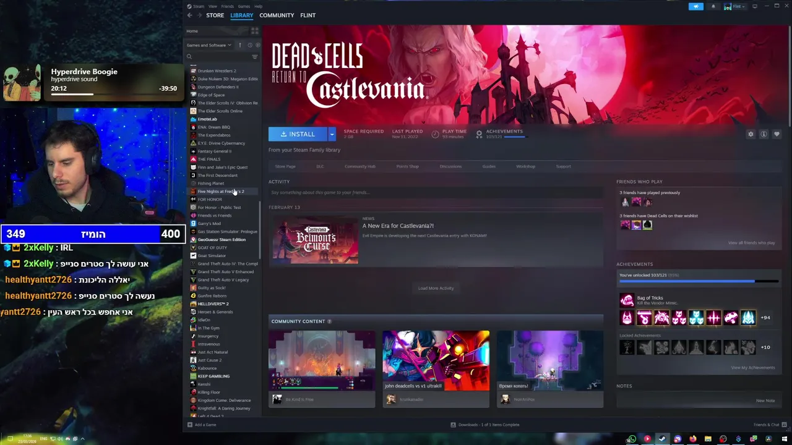Open the Help menu
Screen dimensions: 792x445
click(258, 6)
